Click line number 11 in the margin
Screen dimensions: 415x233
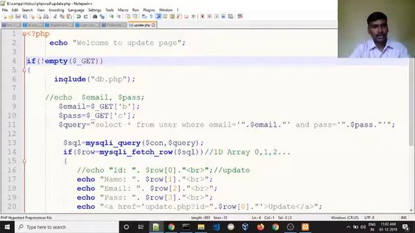tap(12, 124)
